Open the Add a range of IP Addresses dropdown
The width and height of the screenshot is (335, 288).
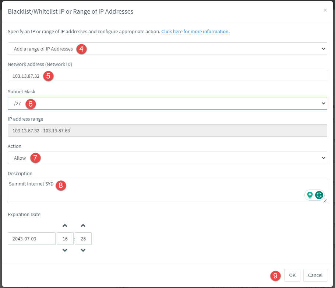pyautogui.click(x=167, y=49)
